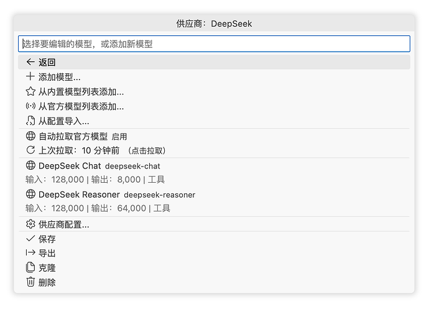Click the export arrow icon beside 导出

[x=30, y=252]
